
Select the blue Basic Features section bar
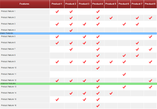click(78, 33)
